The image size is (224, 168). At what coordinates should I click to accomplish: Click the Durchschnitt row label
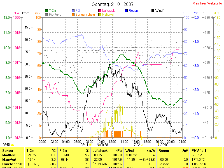click(x=12, y=164)
